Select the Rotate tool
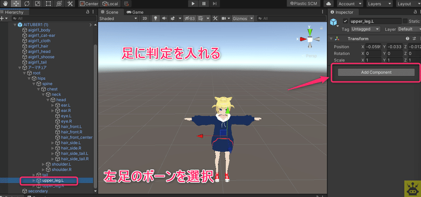The width and height of the screenshot is (421, 197). pos(27,4)
